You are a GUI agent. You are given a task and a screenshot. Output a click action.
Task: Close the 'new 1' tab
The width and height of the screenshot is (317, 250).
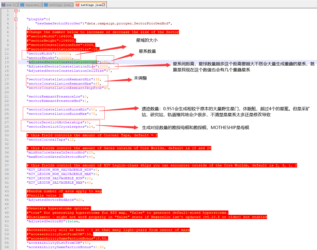(x=17, y=5)
